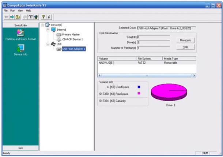The height and width of the screenshot is (157, 223).
Task: Click the File System column header
Action: pos(149,59)
